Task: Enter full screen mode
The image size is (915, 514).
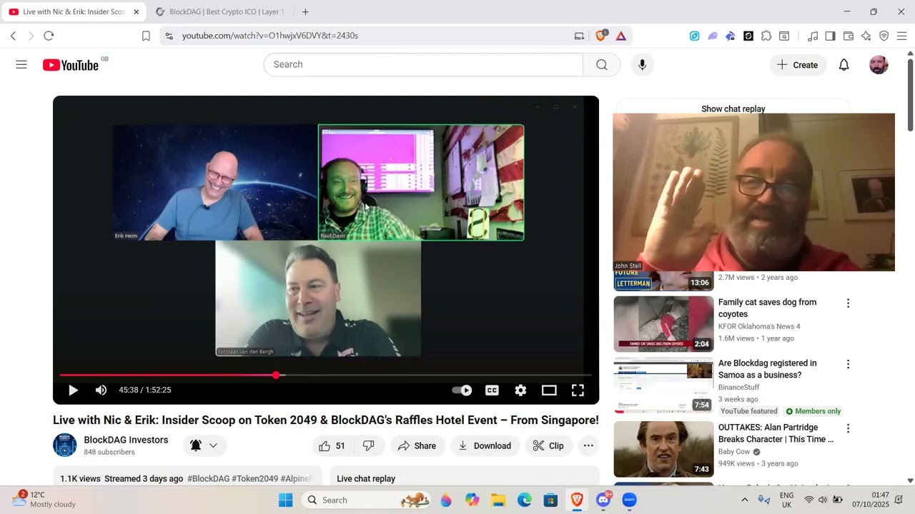Action: point(578,390)
